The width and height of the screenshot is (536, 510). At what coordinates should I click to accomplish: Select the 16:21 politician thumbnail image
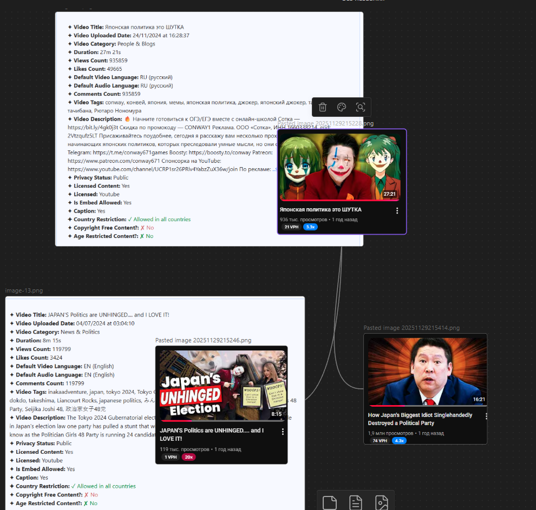click(x=427, y=372)
